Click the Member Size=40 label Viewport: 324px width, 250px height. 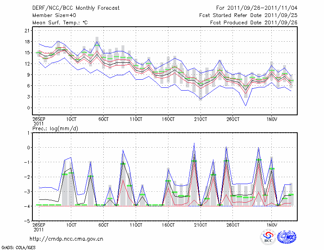coord(51,15)
